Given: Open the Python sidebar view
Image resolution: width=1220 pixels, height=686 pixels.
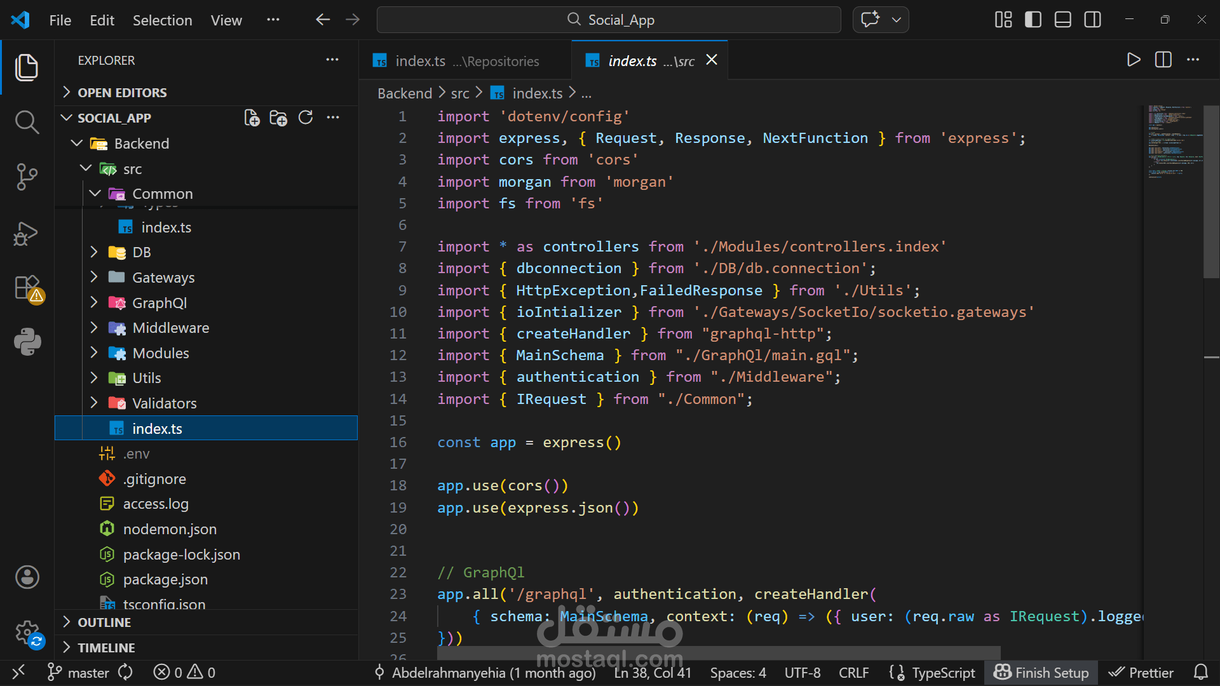Looking at the screenshot, I should click(x=27, y=342).
